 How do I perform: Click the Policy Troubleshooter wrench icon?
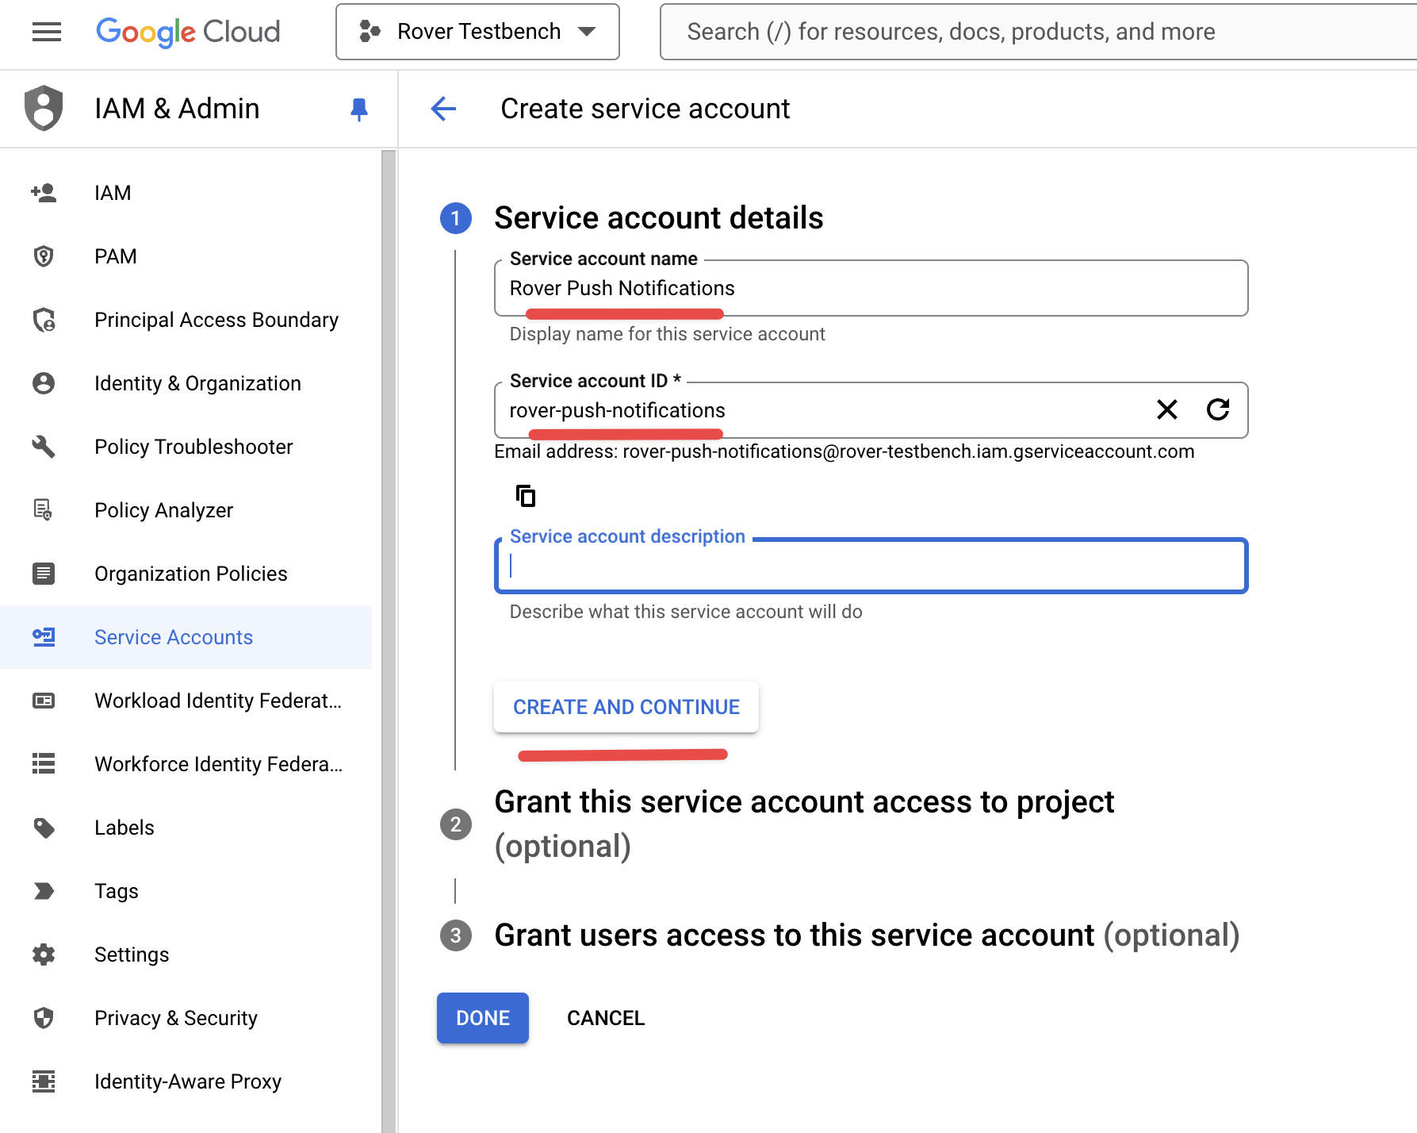coord(44,447)
